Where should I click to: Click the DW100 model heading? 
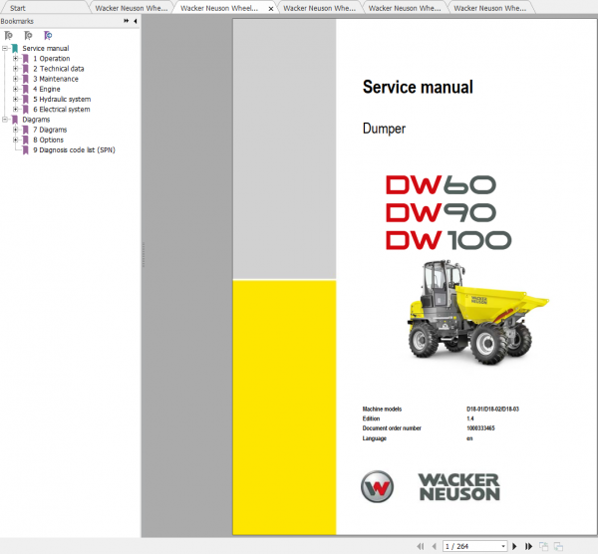tap(448, 240)
